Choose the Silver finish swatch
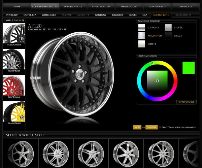This screenshot has height=168, width=202. coord(168,28)
